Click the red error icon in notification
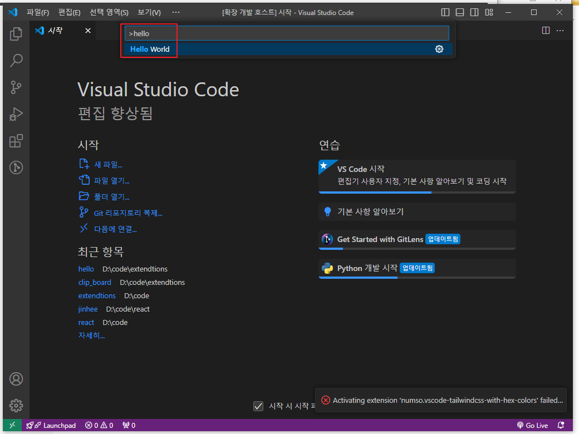This screenshot has height=434, width=579. pyautogui.click(x=325, y=400)
